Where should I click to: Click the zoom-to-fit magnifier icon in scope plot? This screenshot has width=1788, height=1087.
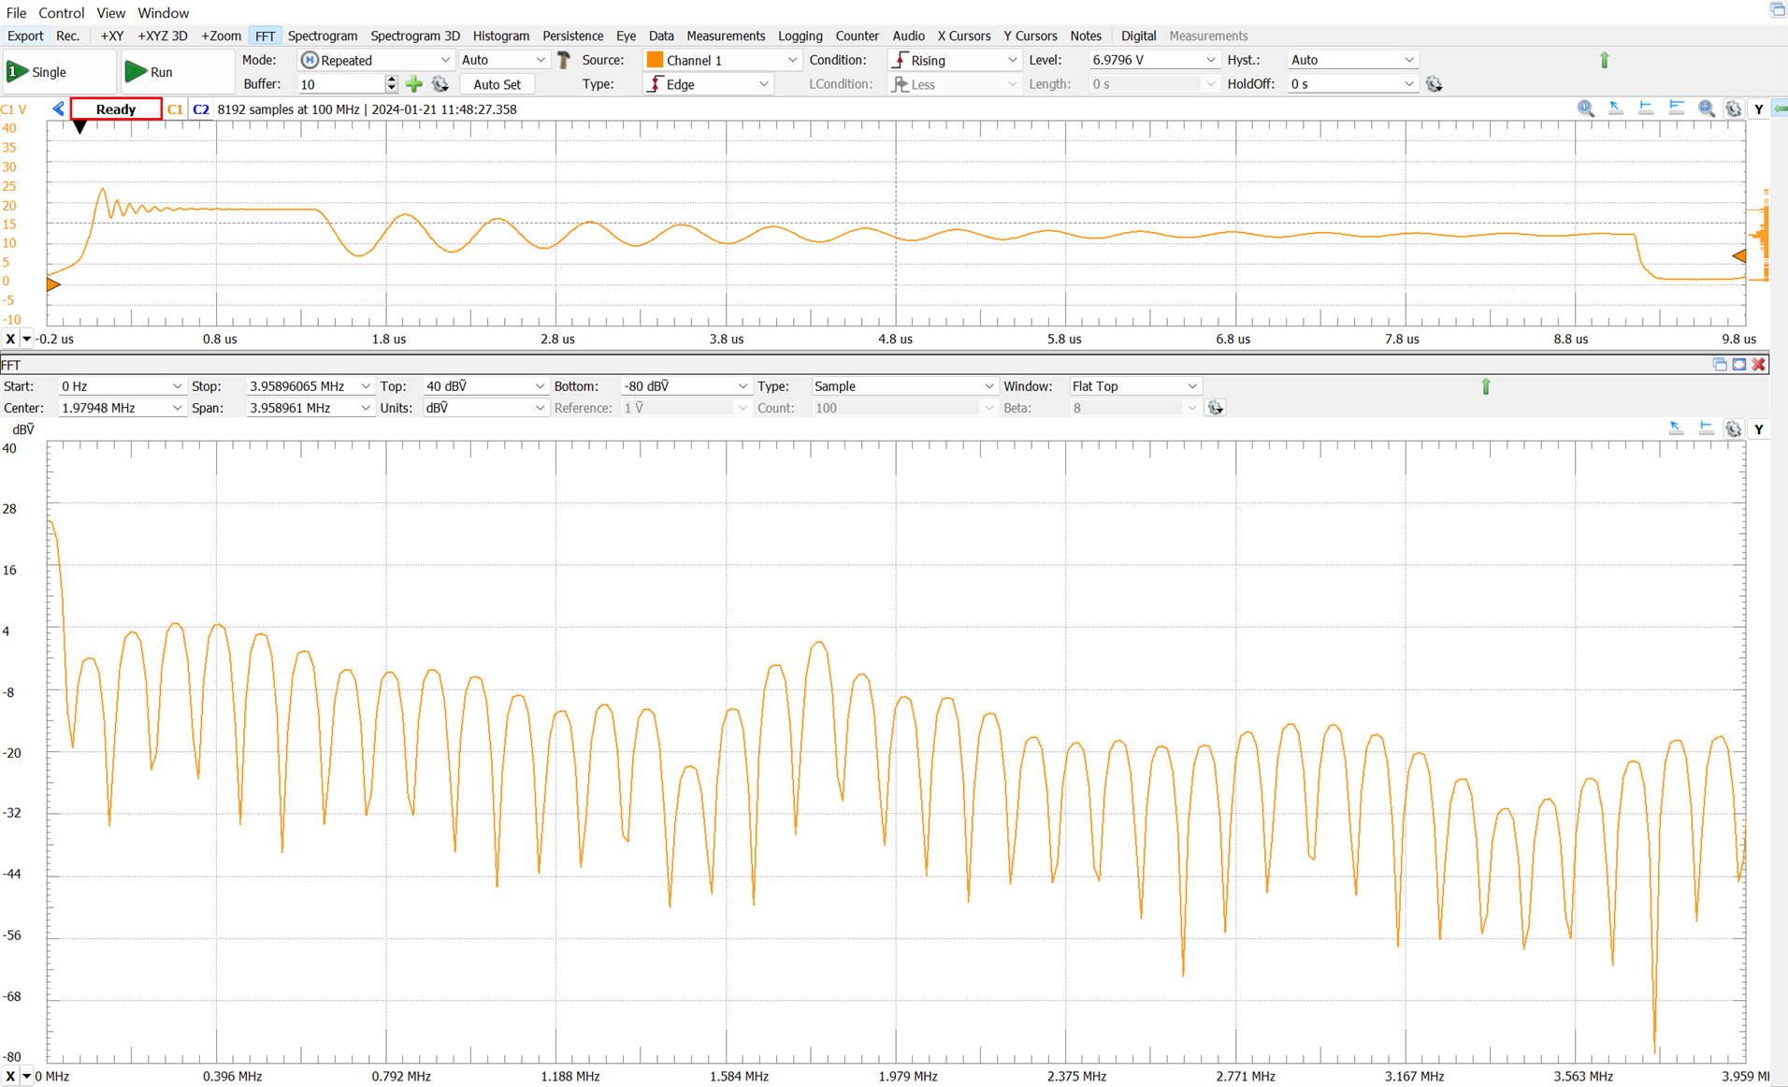pyautogui.click(x=1707, y=109)
